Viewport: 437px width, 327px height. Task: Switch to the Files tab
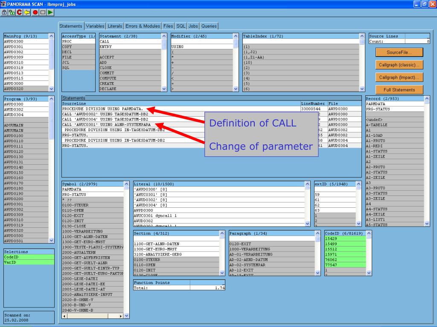(x=168, y=26)
